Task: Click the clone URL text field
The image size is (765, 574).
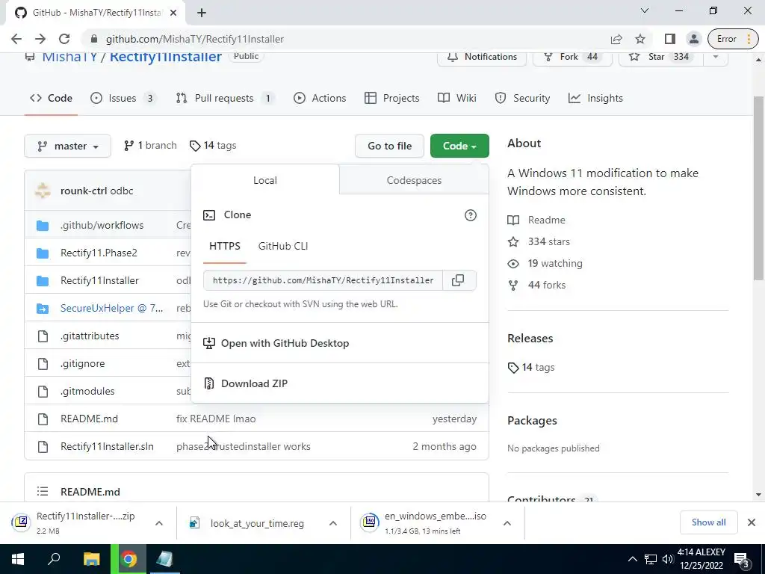Action: click(x=323, y=281)
